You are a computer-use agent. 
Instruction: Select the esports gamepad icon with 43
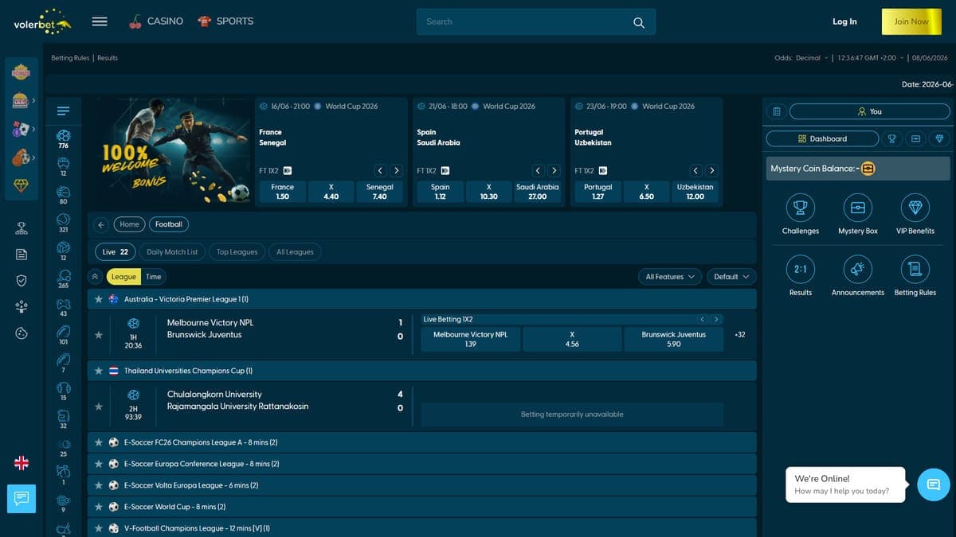coord(64,307)
